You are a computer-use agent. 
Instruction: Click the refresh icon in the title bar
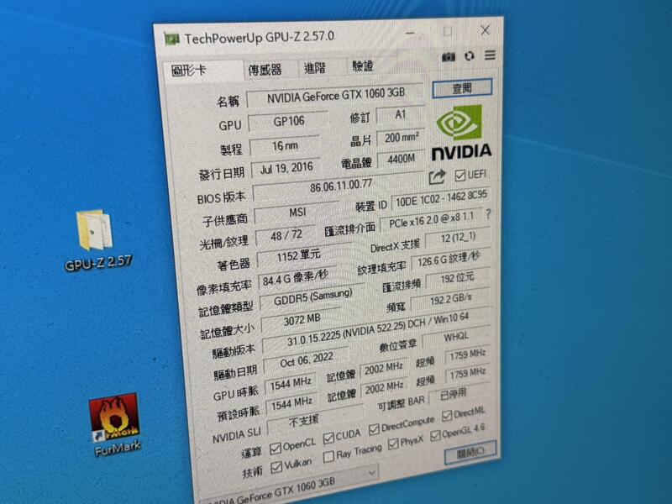pos(468,56)
